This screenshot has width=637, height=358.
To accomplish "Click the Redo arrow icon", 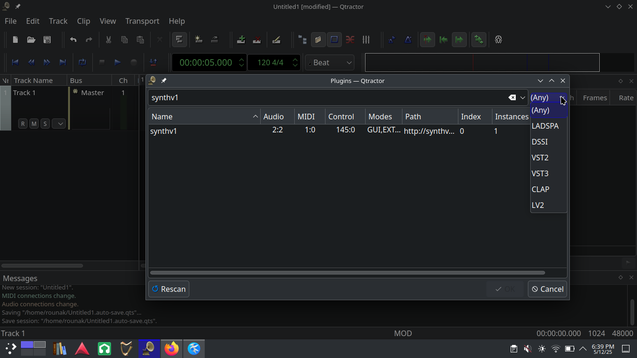I will click(89, 40).
